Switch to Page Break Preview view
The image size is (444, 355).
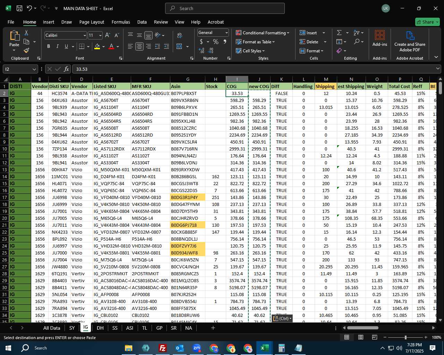[x=375, y=337]
